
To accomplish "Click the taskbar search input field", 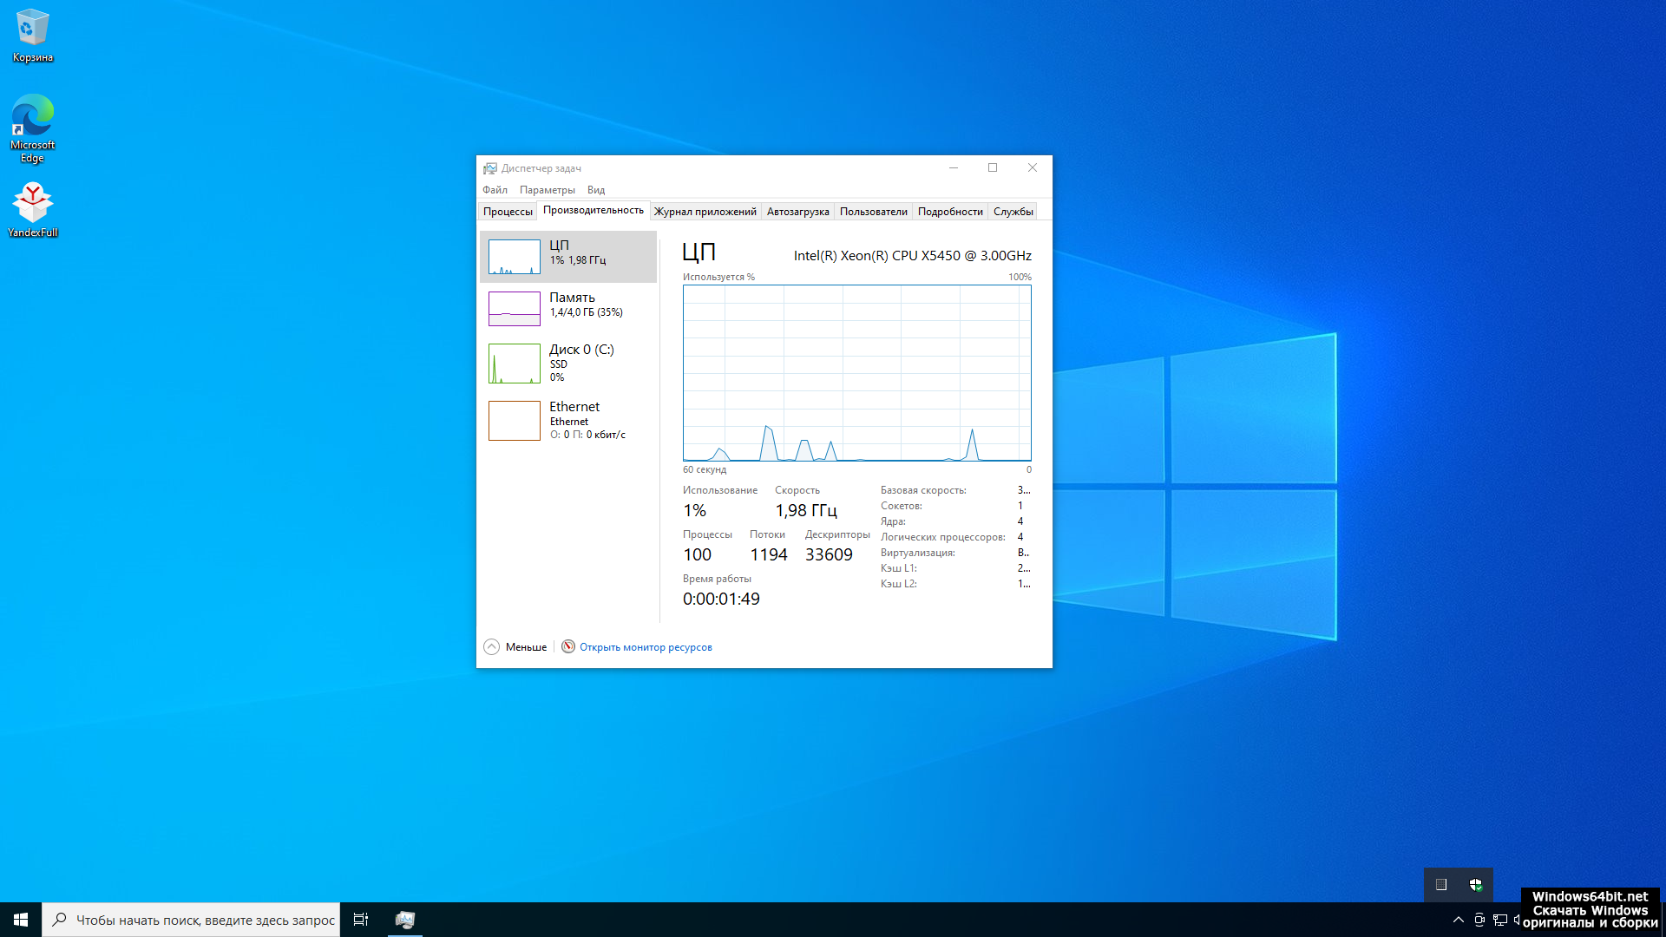I will [205, 920].
